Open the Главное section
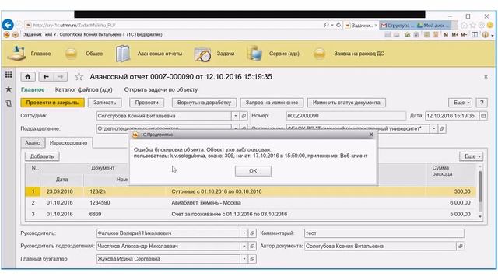Viewport: 498px width, 280px height. [30, 54]
